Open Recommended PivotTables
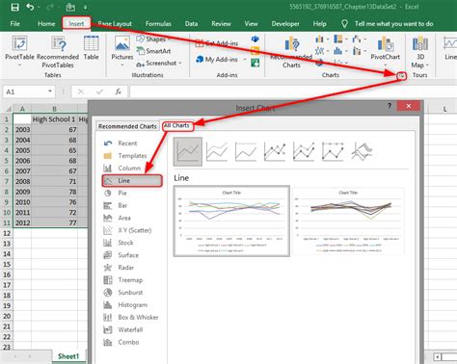Screen dimensions: 457x364 click(x=58, y=51)
